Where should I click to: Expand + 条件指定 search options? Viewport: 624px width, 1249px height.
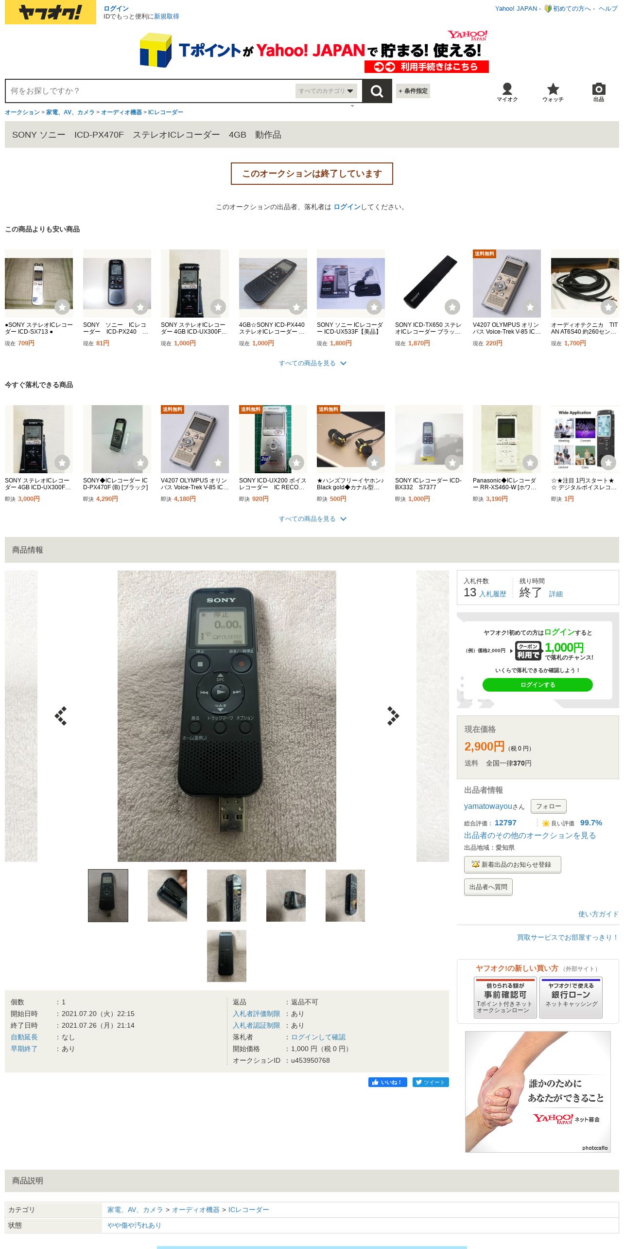tap(413, 91)
